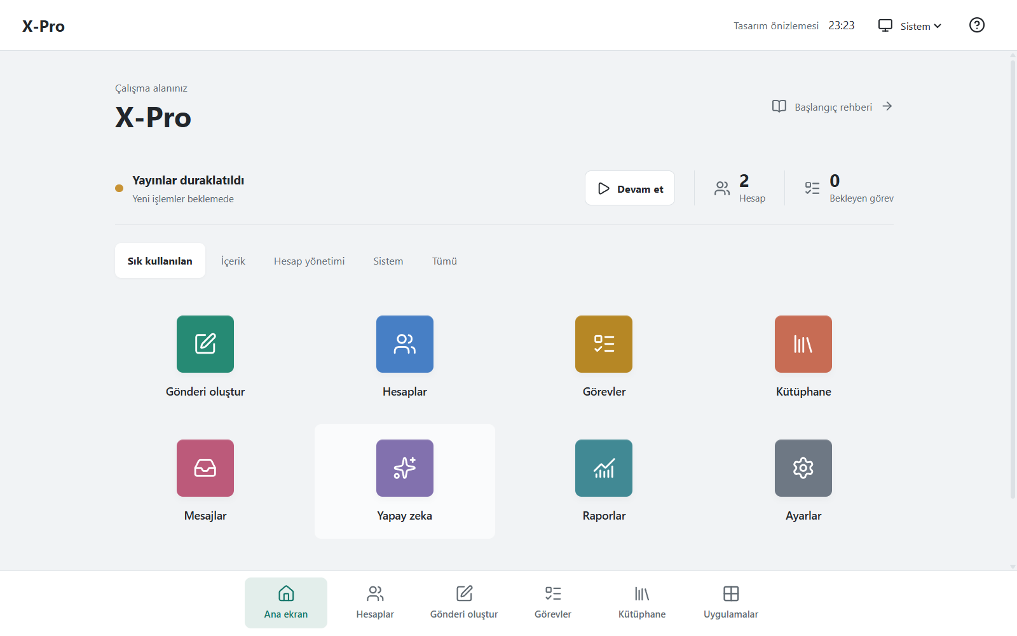Click the Çalışma alanınız label
The height and width of the screenshot is (636, 1017).
[x=151, y=88]
